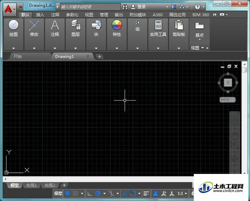Click 北 (North) on the ViewCube compass

click(x=228, y=74)
